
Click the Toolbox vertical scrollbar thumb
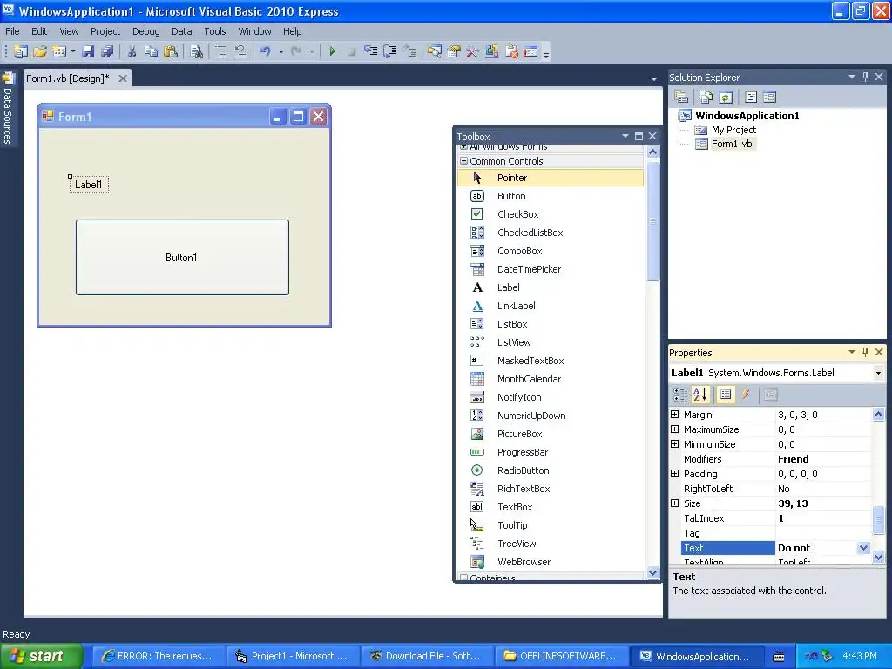click(652, 220)
